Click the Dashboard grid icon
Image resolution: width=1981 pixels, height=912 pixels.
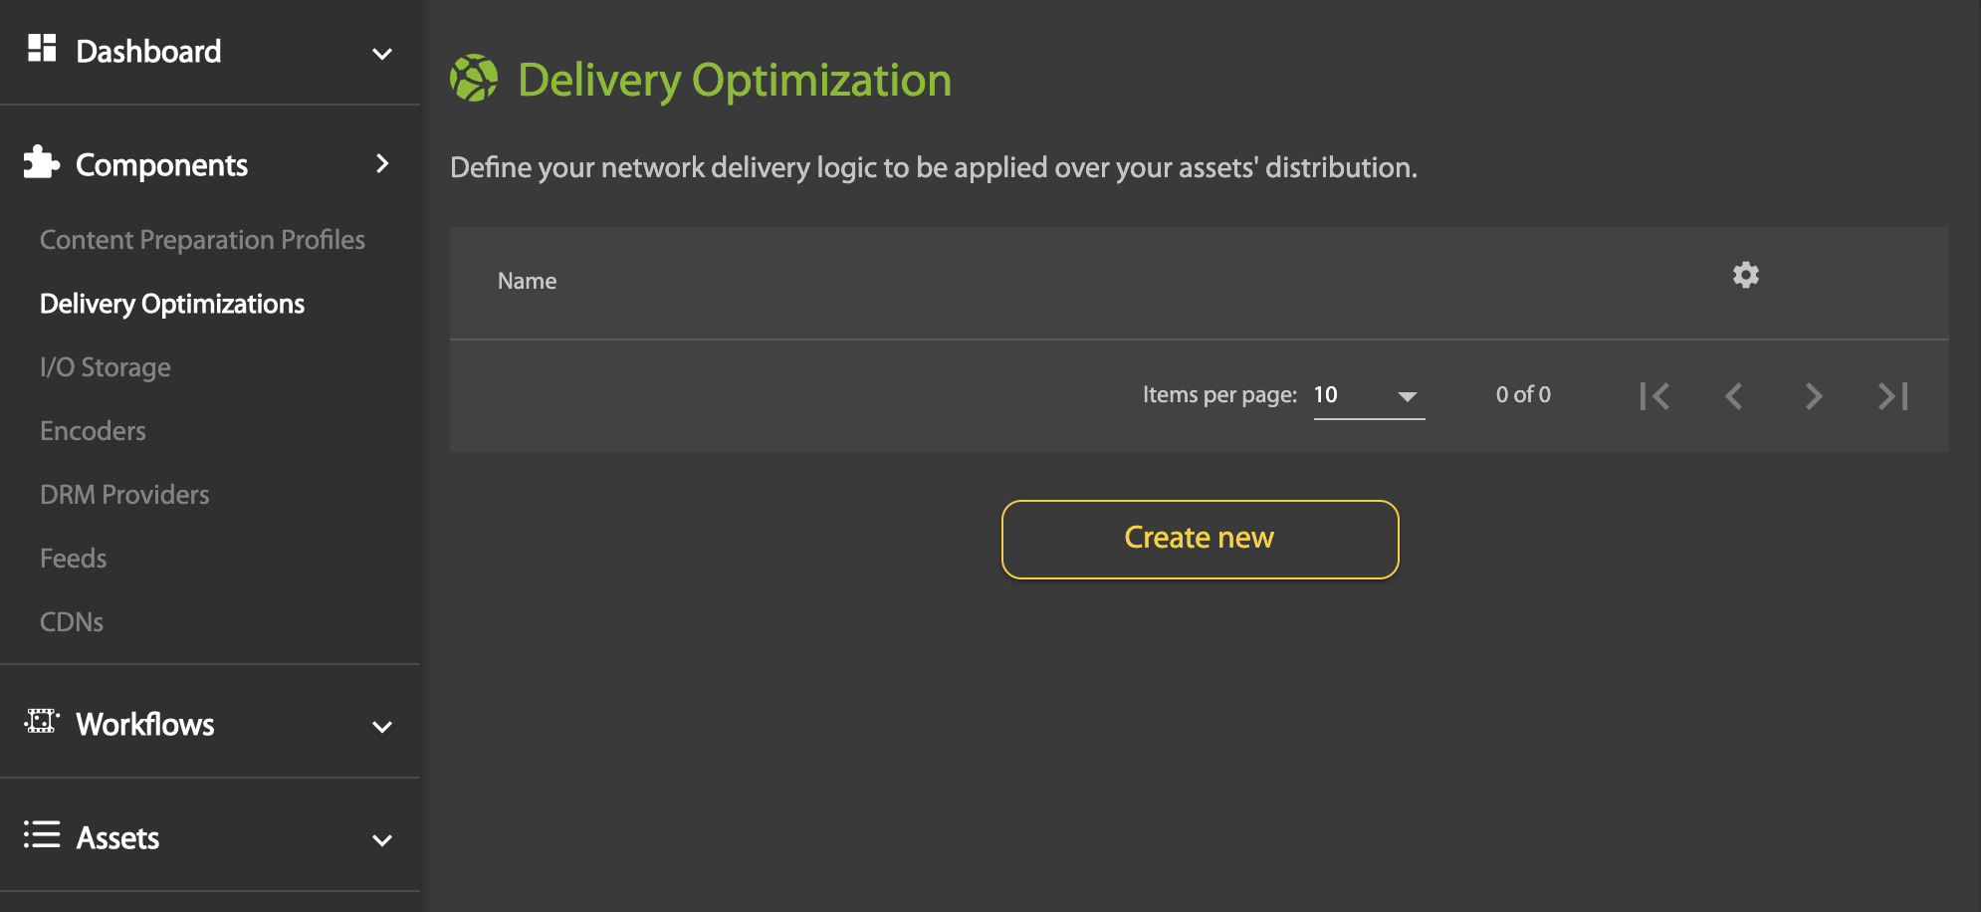42,48
